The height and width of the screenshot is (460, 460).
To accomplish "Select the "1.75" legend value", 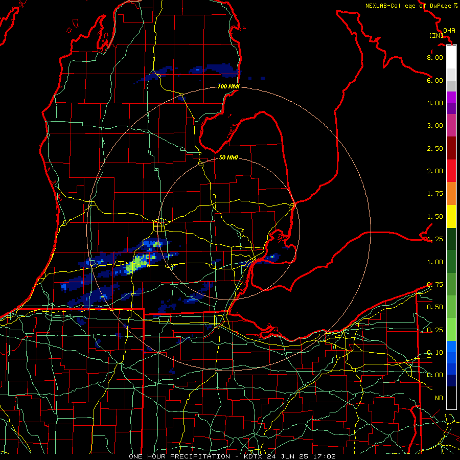I will (x=435, y=193).
